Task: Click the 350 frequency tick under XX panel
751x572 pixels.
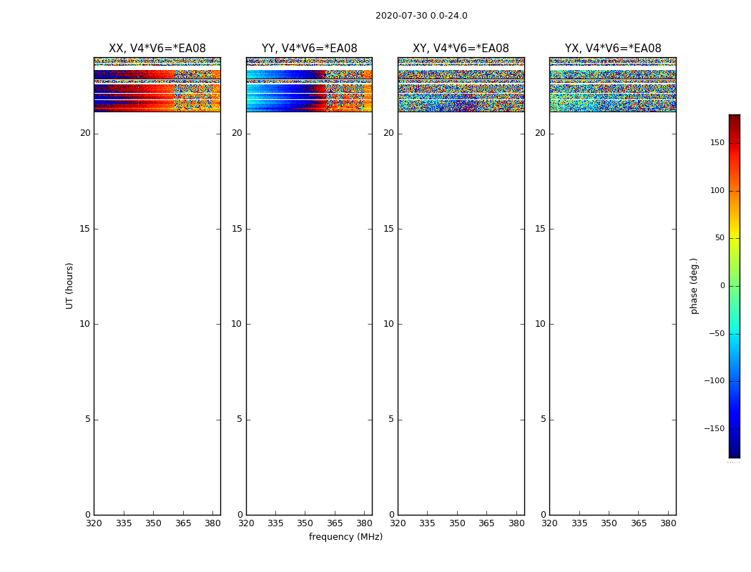Action: tap(153, 523)
